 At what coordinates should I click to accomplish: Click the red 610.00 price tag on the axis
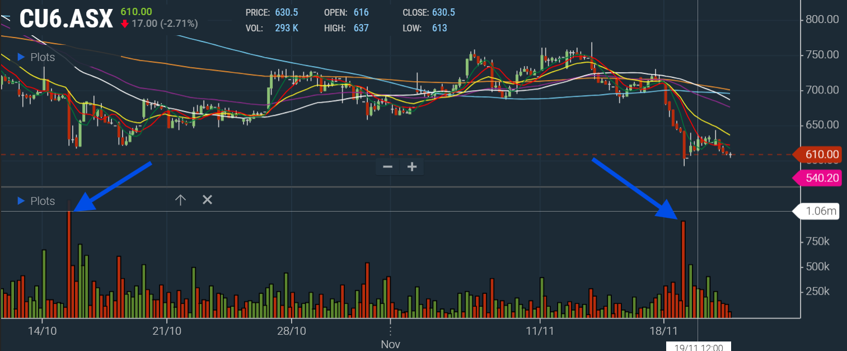pos(818,155)
